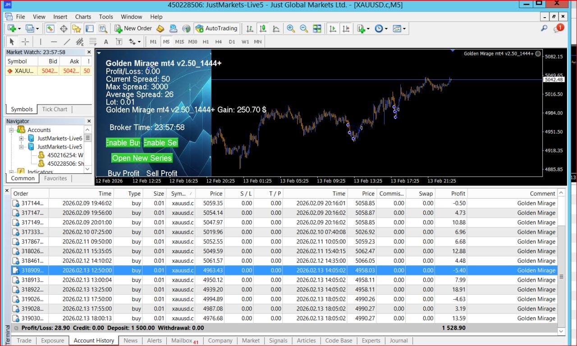Screen dimensions: 577x346
Task: Toggle chart auto scroll icon
Action: [x=333, y=28]
